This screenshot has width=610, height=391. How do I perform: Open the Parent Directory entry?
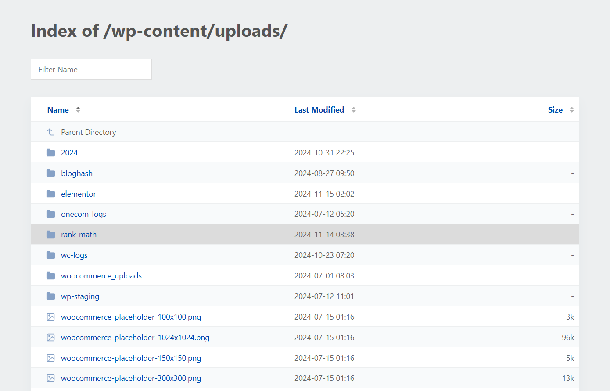pos(88,132)
